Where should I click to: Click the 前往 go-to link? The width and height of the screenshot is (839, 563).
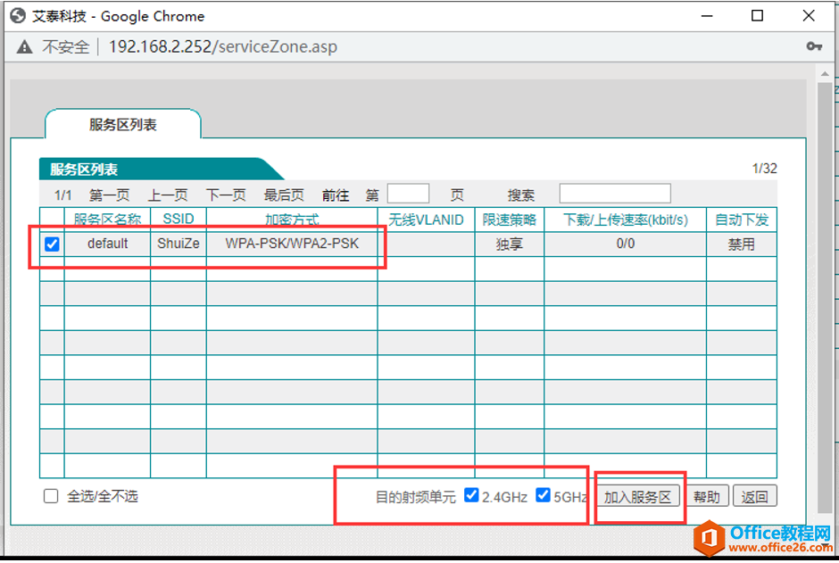click(x=336, y=195)
